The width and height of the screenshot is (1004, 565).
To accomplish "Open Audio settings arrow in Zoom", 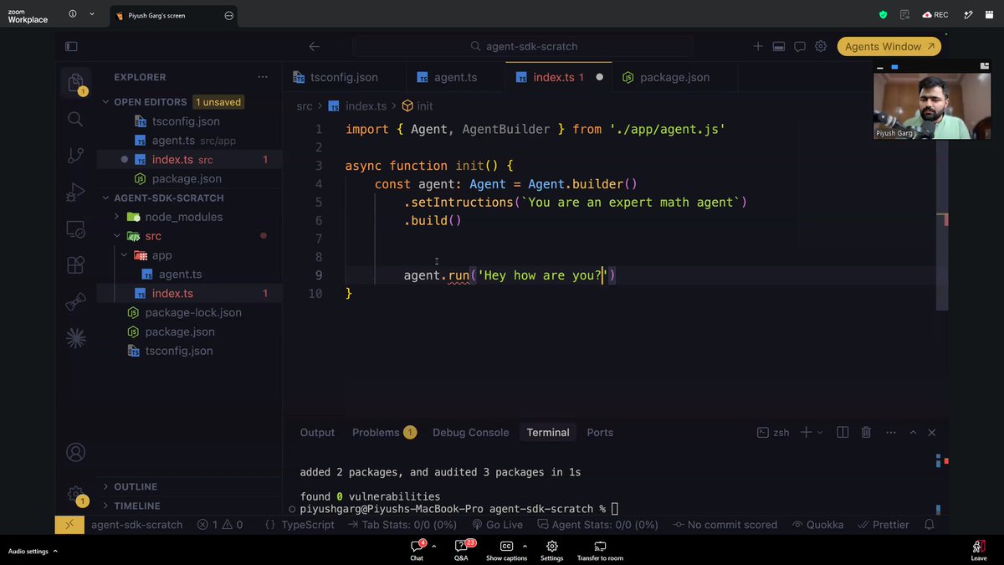I will click(x=55, y=551).
